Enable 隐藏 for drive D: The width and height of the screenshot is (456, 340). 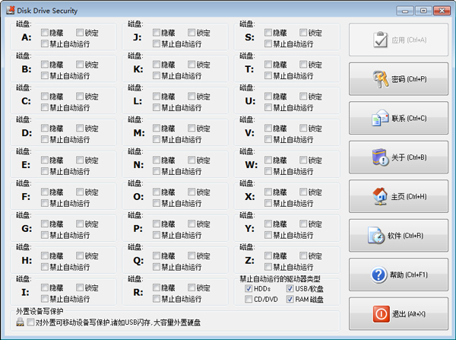(x=45, y=128)
